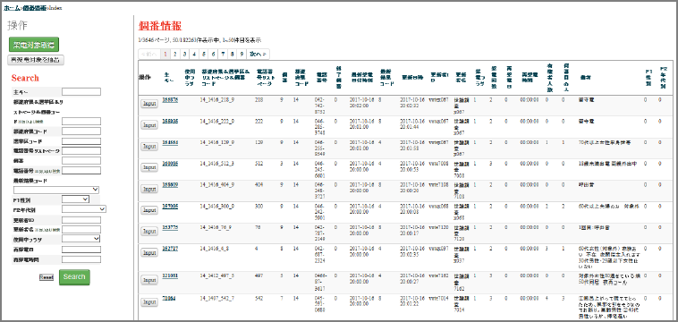Open primary key link in row 14_3416_218_9

pyautogui.click(x=170, y=100)
